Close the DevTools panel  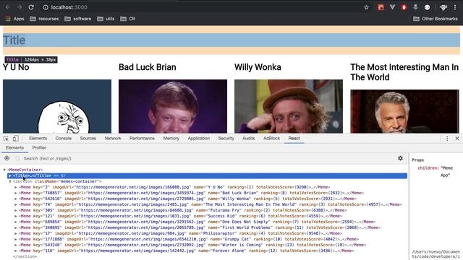(x=457, y=138)
